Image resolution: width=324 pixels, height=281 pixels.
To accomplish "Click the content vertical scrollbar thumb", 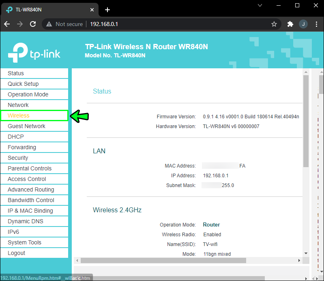I will click(x=306, y=121).
